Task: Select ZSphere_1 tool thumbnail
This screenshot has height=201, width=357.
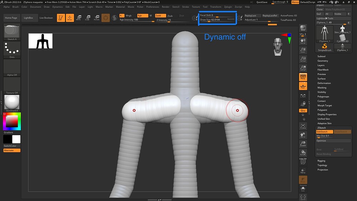Action: click(x=324, y=34)
